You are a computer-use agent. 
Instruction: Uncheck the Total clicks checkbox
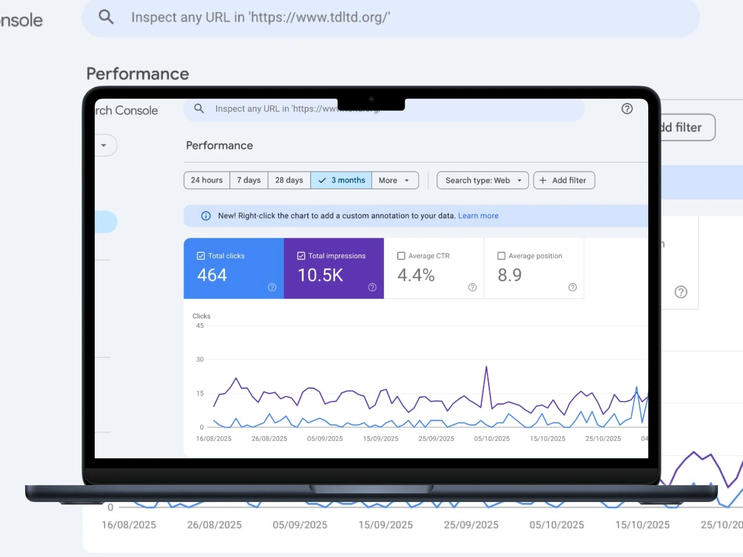(201, 256)
